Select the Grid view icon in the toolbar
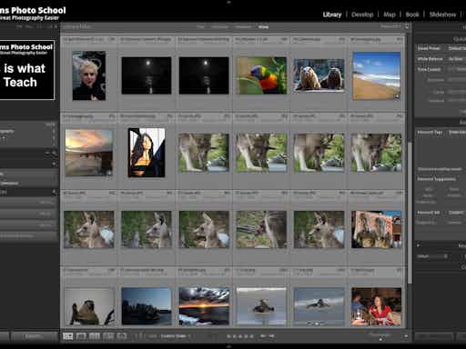The image size is (466, 349). 68,336
